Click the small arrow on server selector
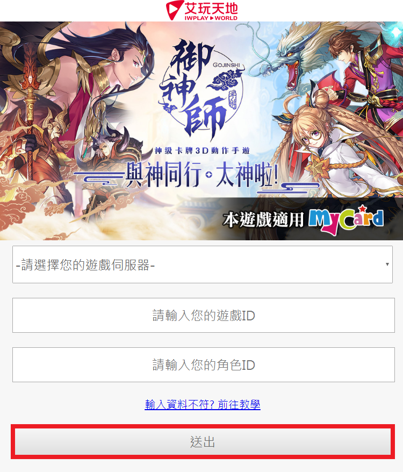The width and height of the screenshot is (403, 472). pos(387,264)
